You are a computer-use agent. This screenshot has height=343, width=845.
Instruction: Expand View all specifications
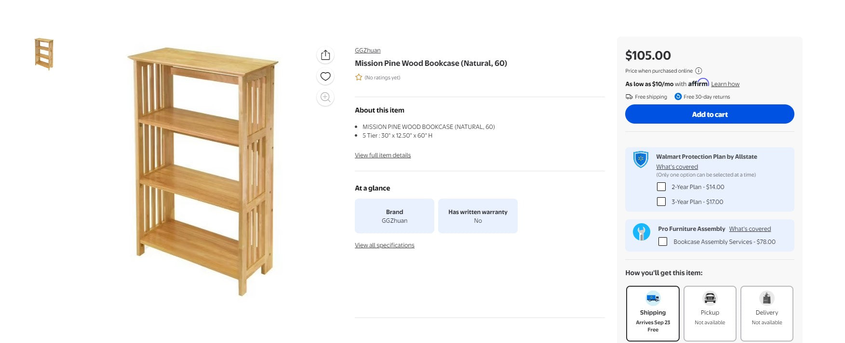coord(385,245)
